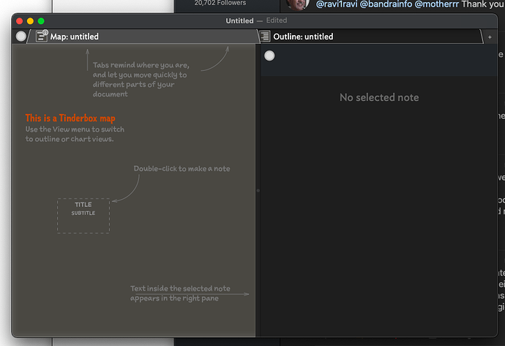Click the 'Double-click to make a note' hint

tap(182, 169)
